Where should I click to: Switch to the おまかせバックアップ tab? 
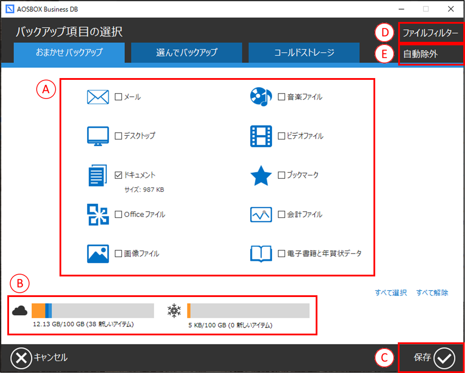coord(69,53)
